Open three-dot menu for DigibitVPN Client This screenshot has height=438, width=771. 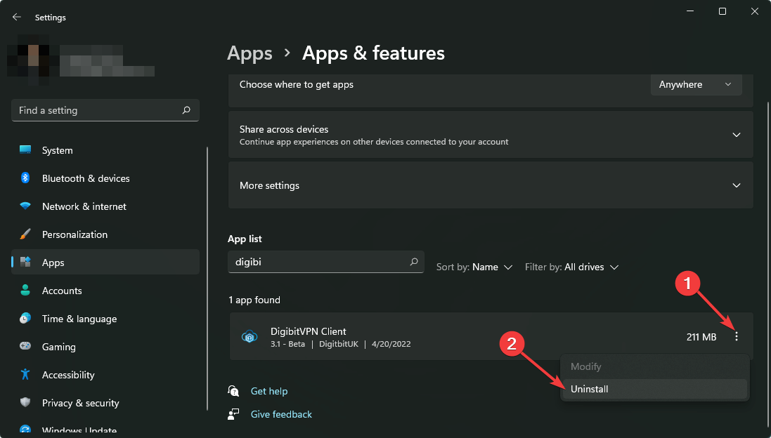point(736,337)
